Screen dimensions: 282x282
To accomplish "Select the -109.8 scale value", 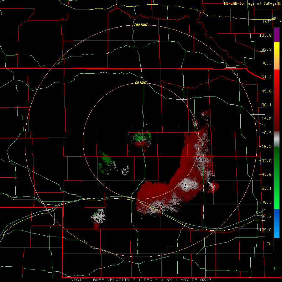I will (x=265, y=230).
